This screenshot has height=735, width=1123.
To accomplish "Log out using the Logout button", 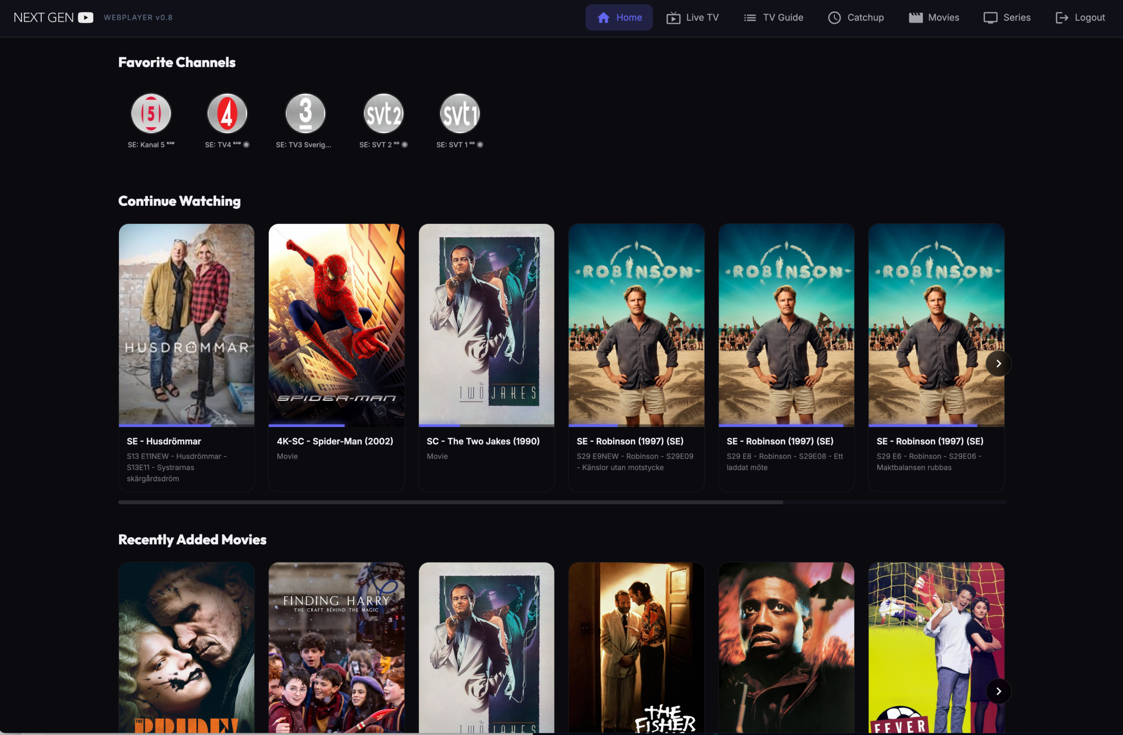I will [x=1080, y=18].
